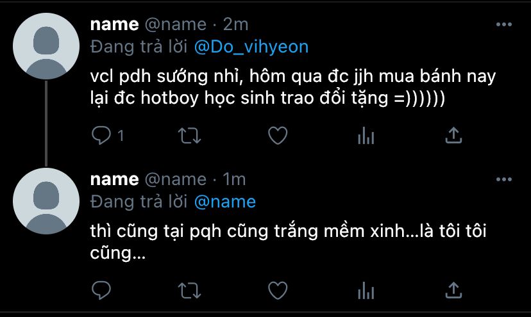Open the 1m timestamp of second tweet
This screenshot has width=531, height=317.
(234, 179)
